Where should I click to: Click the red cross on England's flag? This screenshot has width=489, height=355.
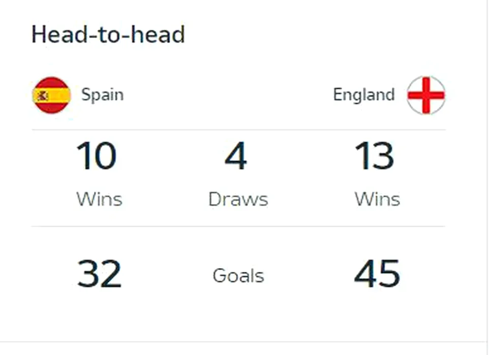click(x=426, y=95)
